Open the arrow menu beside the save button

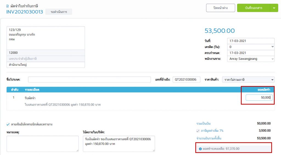[274, 8]
